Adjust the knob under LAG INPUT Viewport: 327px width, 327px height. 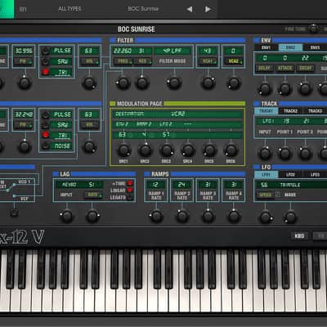tap(67, 217)
